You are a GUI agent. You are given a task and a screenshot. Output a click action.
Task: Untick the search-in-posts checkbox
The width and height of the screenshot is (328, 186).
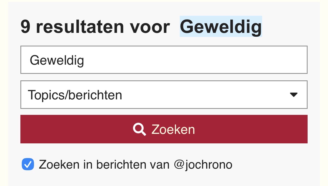(x=28, y=165)
